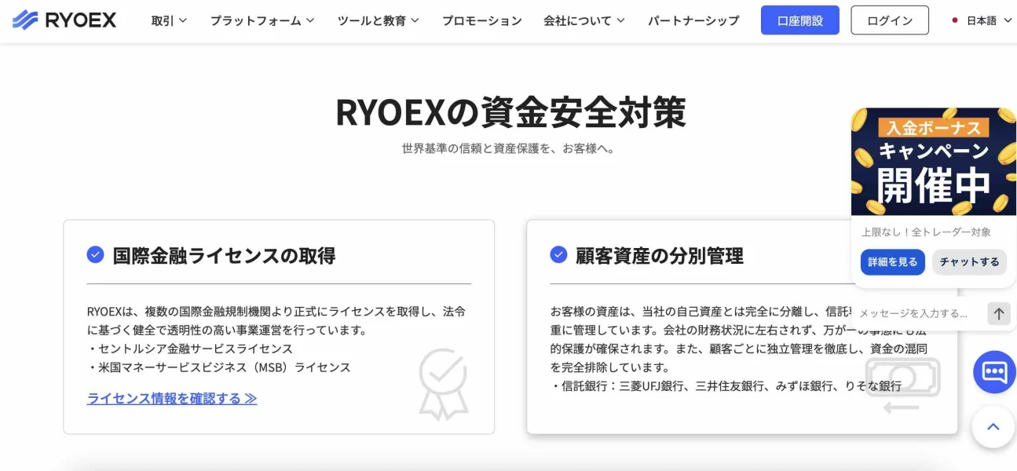Open the 日本語 language selector
The height and width of the screenshot is (471, 1017).
click(982, 21)
